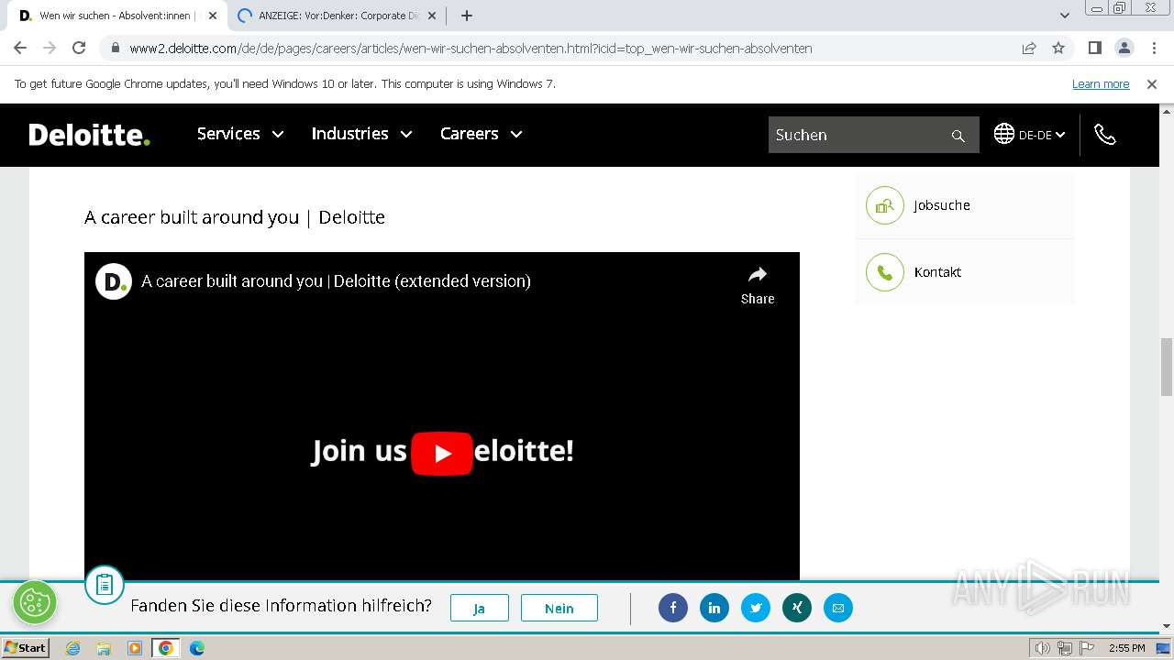Click the clock showing 2:55 PM
The height and width of the screenshot is (660, 1174).
pos(1127,648)
